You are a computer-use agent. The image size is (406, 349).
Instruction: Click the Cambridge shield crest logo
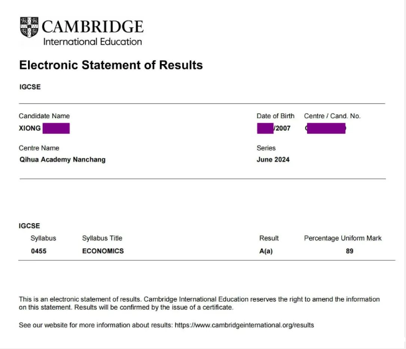pos(29,27)
